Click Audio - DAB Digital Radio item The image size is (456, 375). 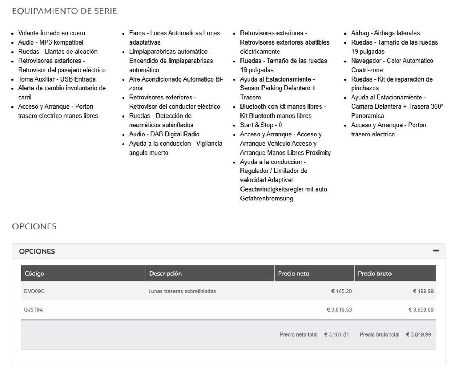pyautogui.click(x=164, y=134)
